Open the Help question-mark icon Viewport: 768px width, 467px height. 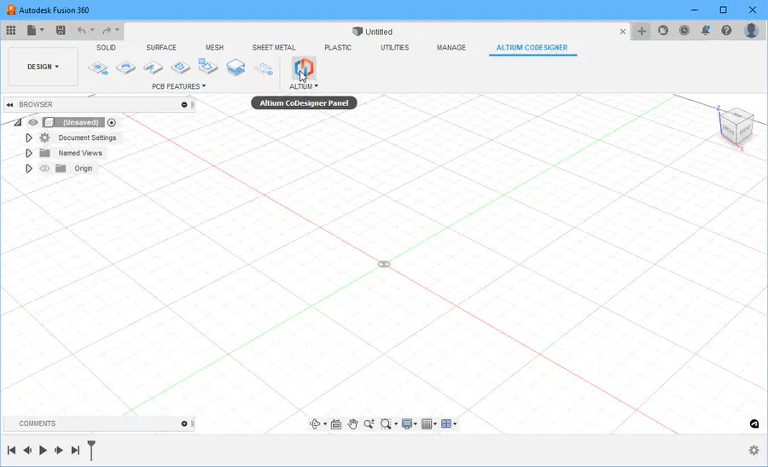(x=726, y=31)
